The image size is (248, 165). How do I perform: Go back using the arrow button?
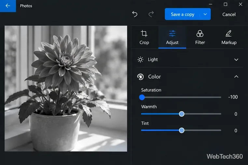8,6
